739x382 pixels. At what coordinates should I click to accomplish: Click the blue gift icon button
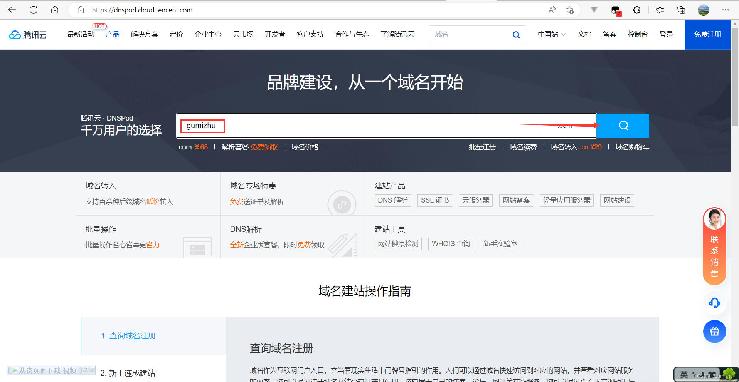coord(714,332)
